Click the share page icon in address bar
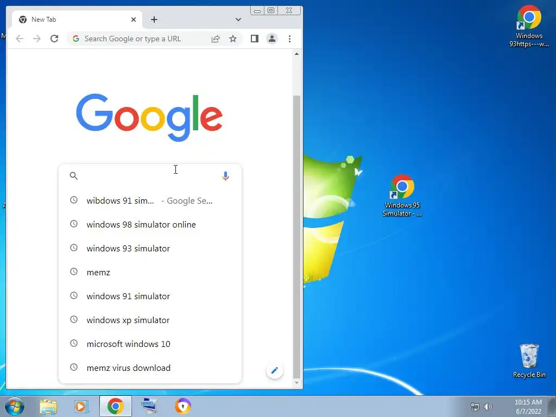This screenshot has width=556, height=417. (216, 39)
